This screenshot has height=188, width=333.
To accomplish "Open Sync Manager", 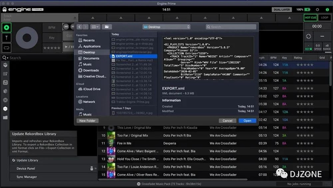I will [x=26, y=177].
